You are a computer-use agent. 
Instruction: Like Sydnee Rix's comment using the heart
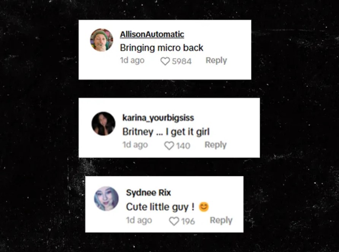coord(174,221)
